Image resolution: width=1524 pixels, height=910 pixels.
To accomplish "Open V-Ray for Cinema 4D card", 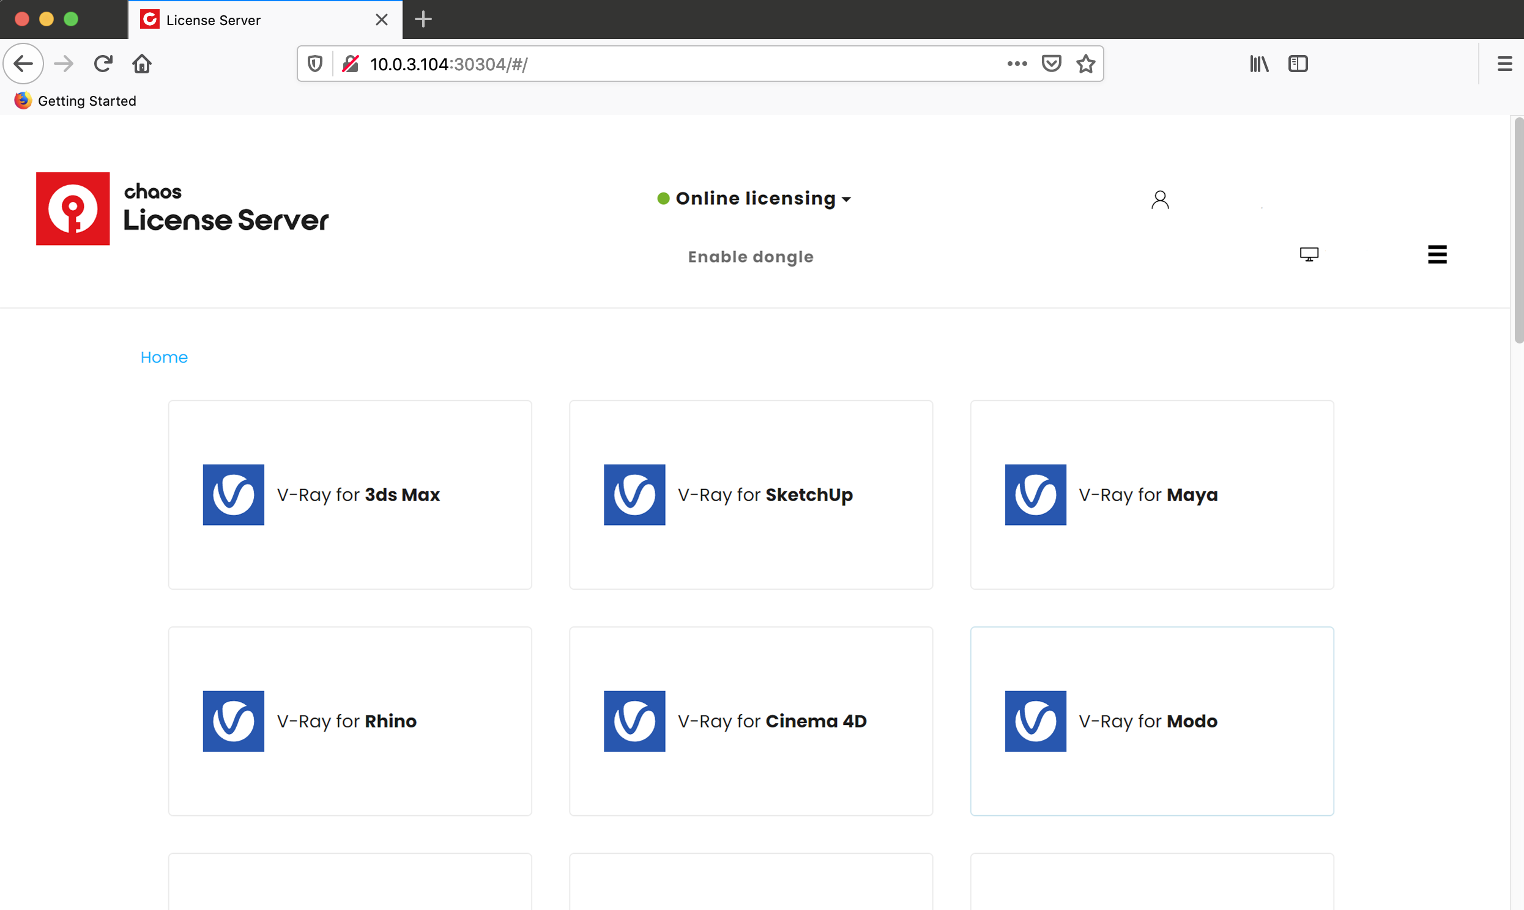I will point(751,721).
